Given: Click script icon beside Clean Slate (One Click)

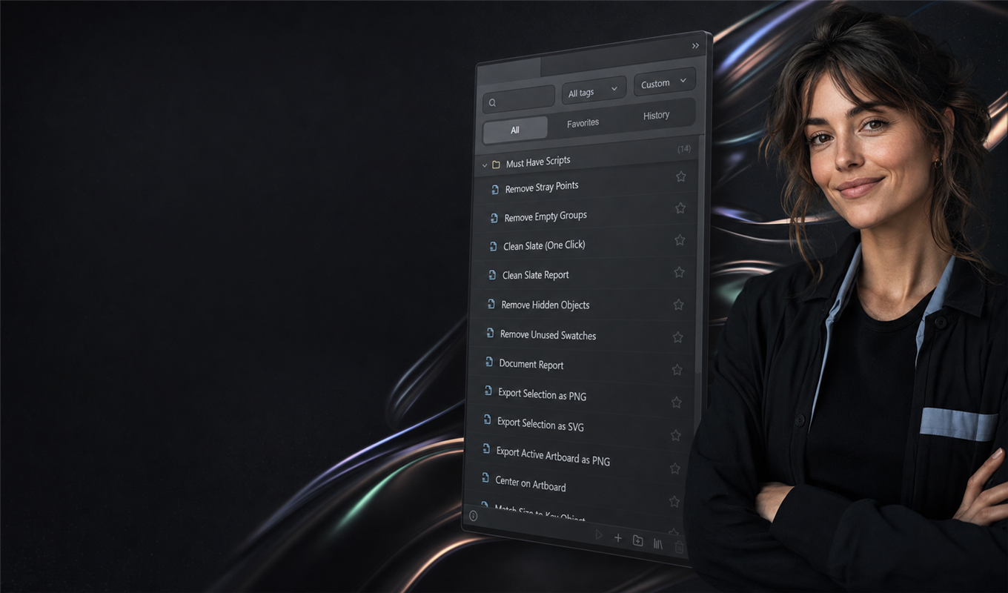Looking at the screenshot, I should click(x=493, y=246).
